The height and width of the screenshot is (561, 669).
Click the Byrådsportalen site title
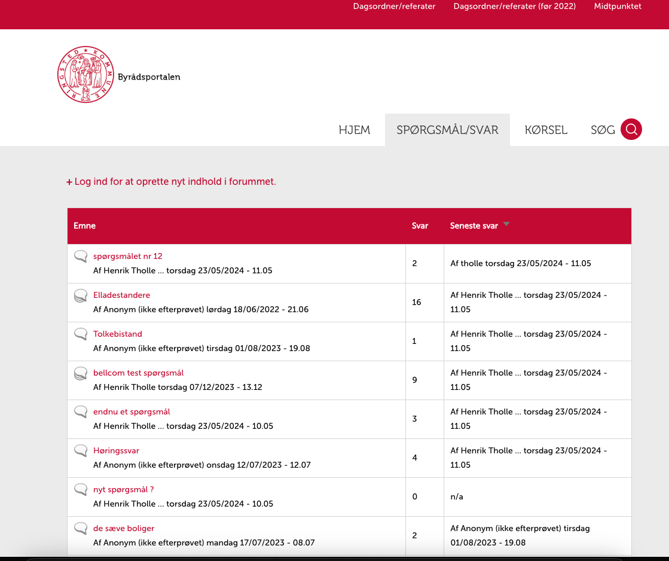click(x=149, y=77)
